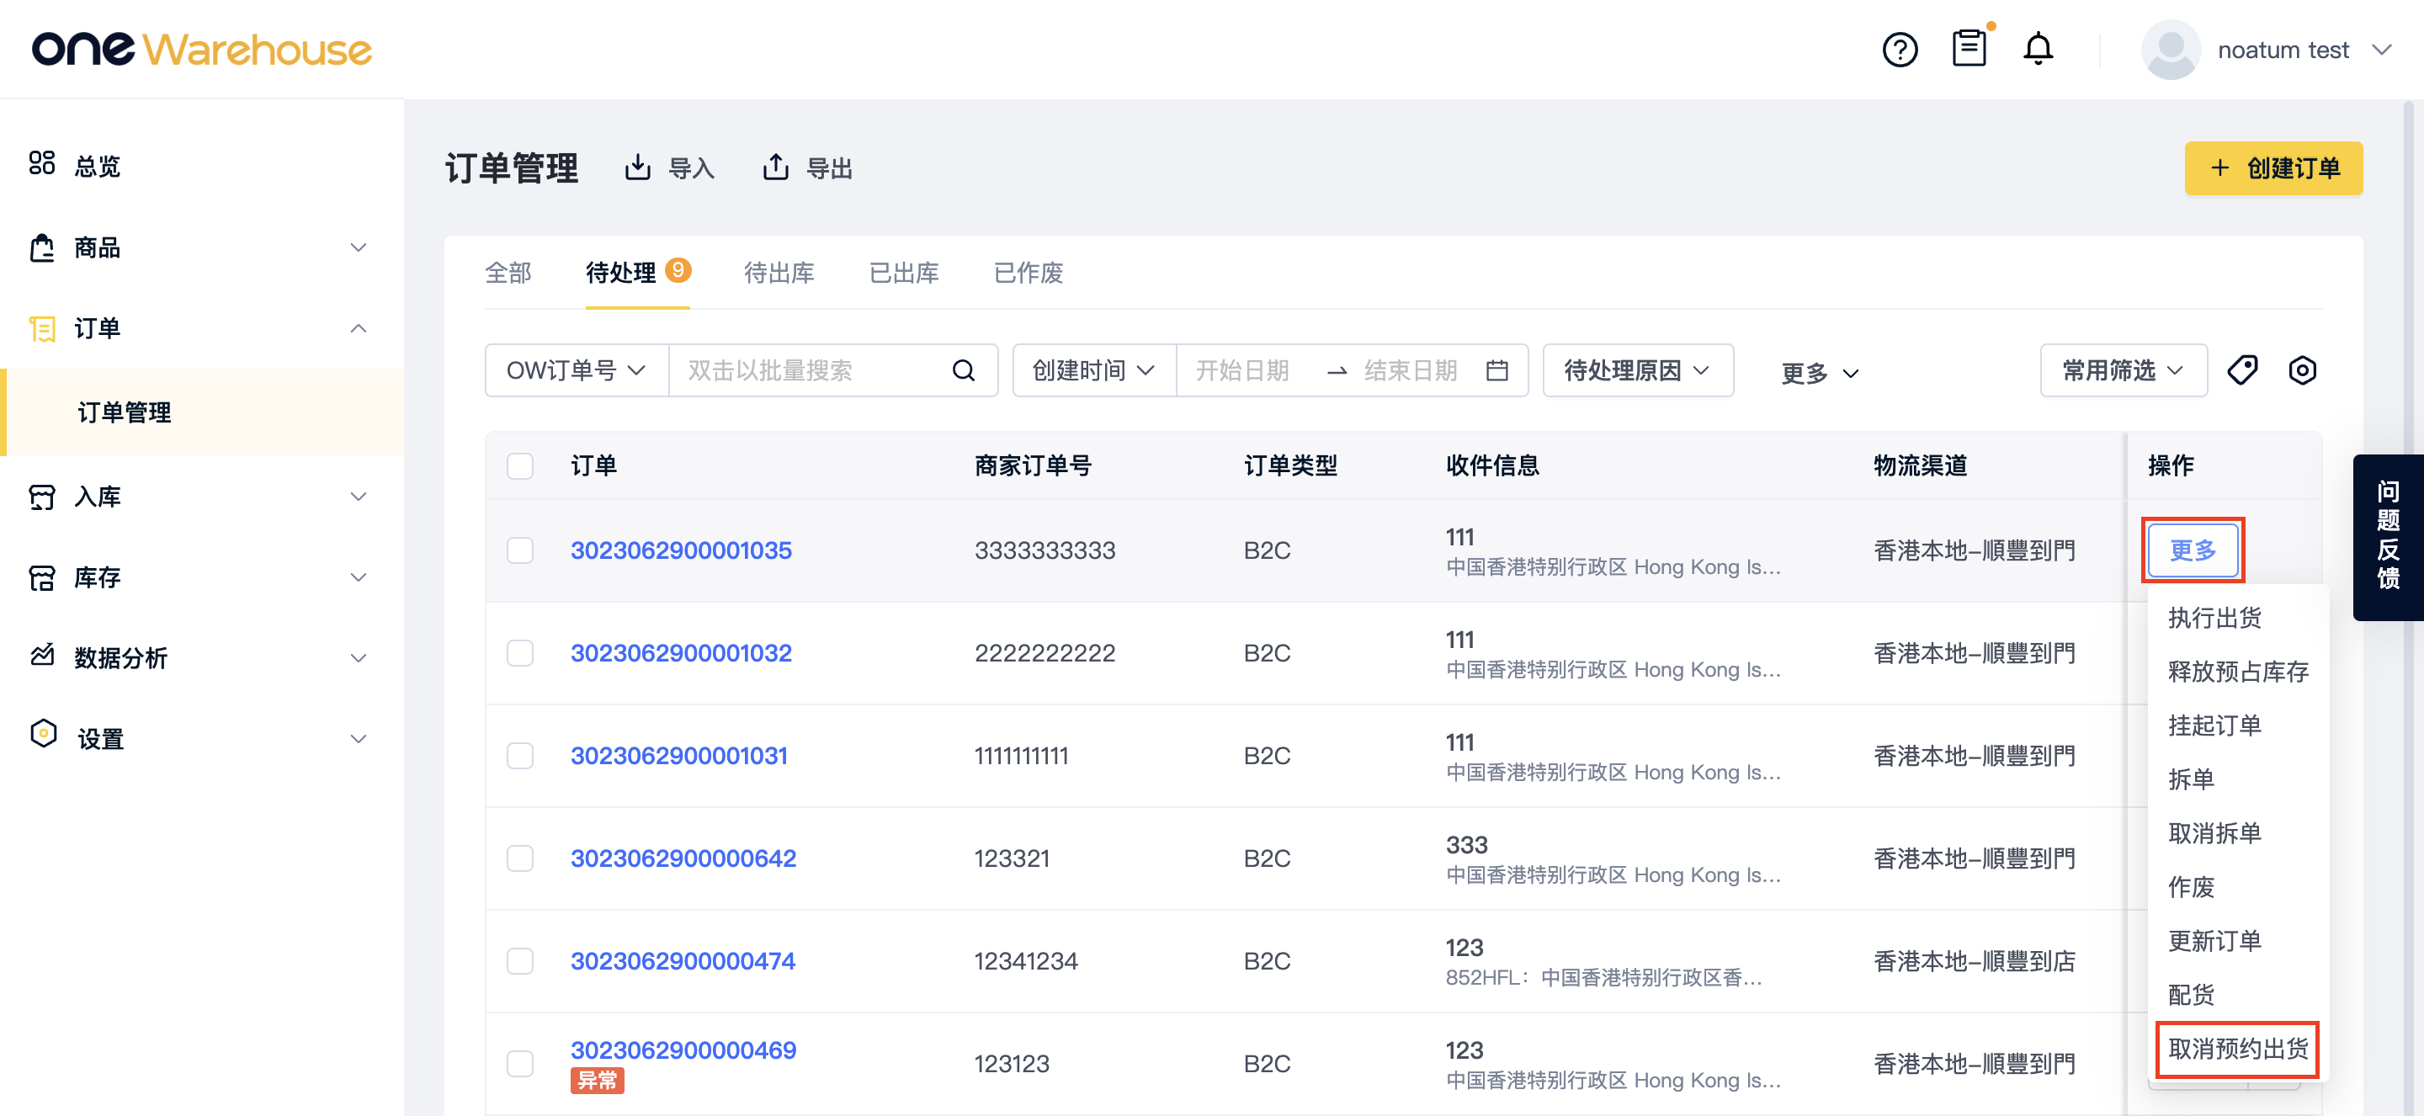Open the clipboard task list icon
Viewport: 2424px width, 1116px height.
click(x=1969, y=48)
